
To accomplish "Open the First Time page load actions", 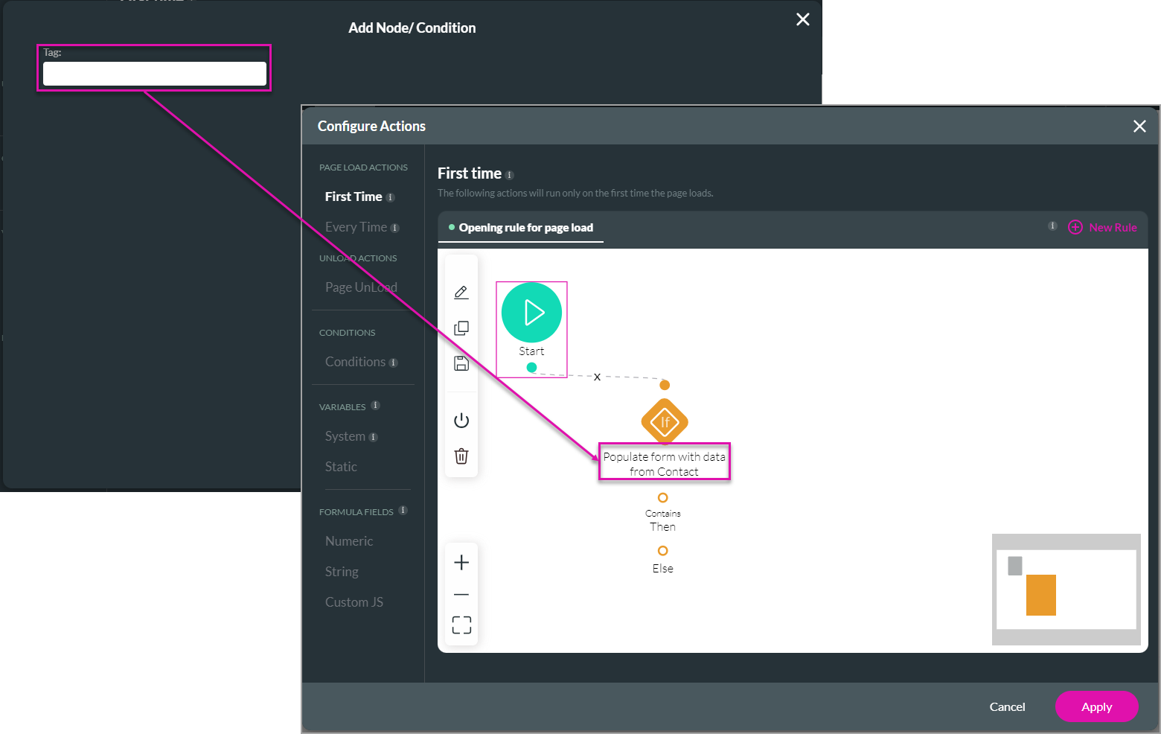I will pos(354,197).
